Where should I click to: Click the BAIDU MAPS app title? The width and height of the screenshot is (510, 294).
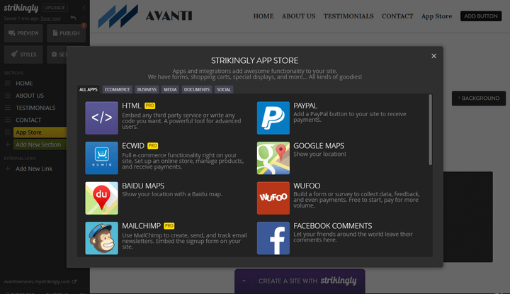(143, 186)
